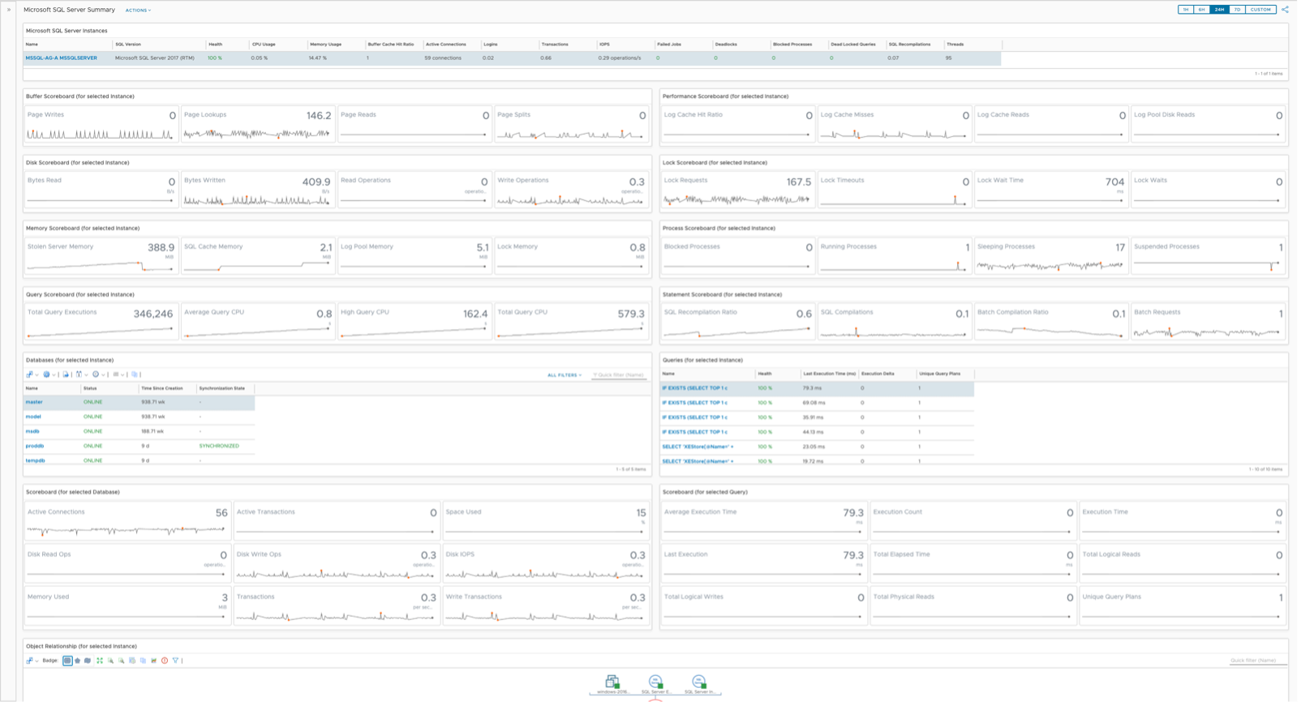Click the gear icon in Databases toolbar
Screen dimensions: 1301x705
(46, 374)
